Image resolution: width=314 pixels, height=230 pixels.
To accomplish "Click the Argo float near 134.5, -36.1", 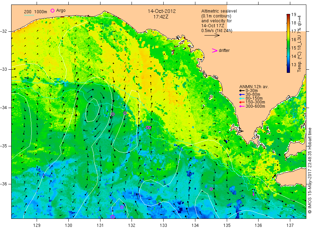I will [211, 189].
